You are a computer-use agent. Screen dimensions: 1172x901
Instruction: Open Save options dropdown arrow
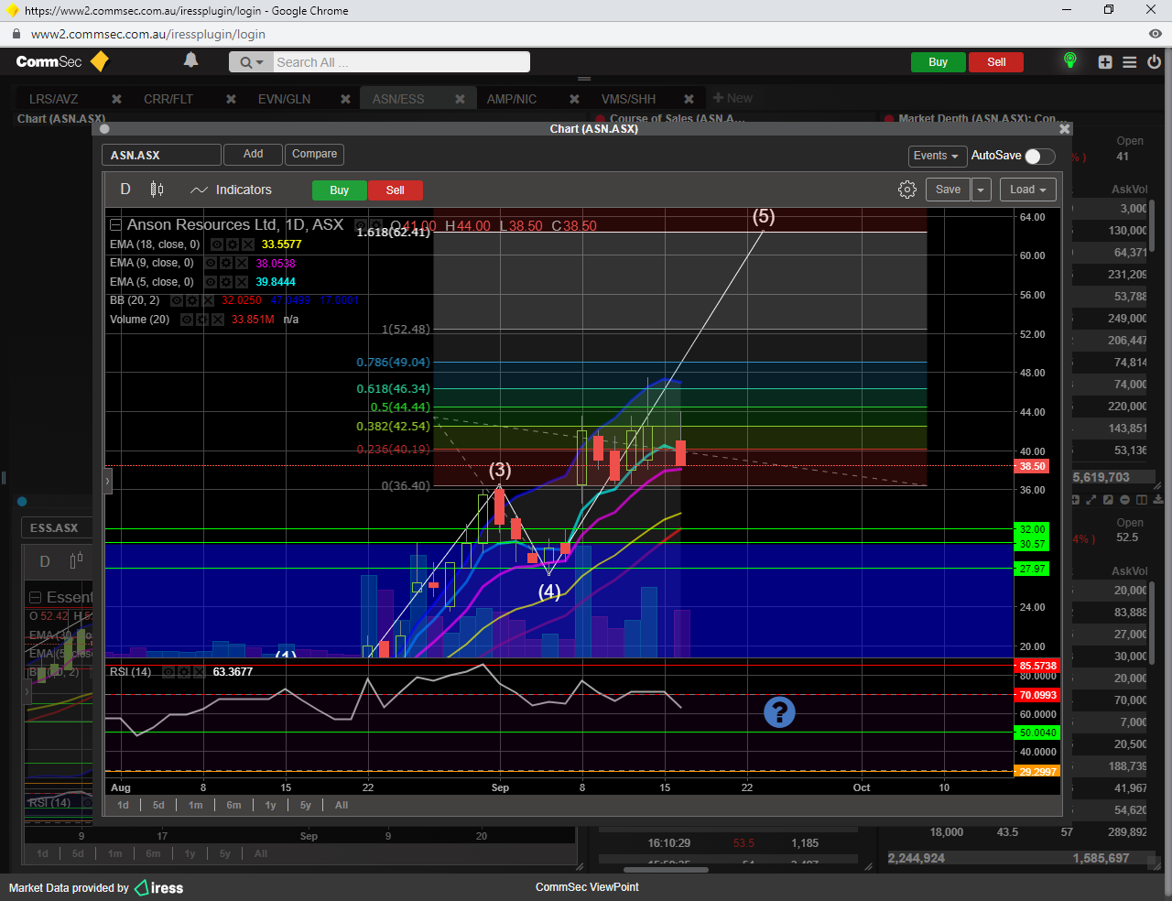pos(981,190)
